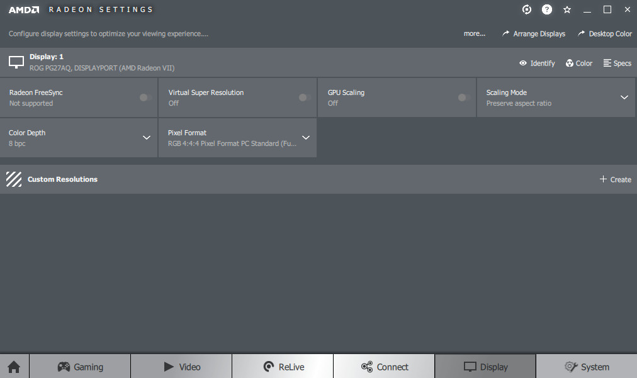Switch to the System tab
637x378 pixels.
587,367
